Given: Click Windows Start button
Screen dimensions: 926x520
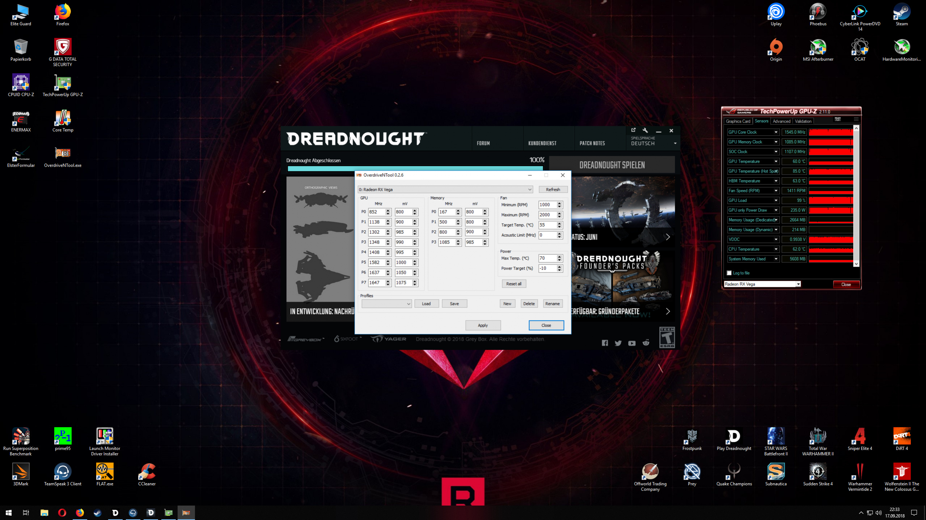Looking at the screenshot, I should (9, 512).
